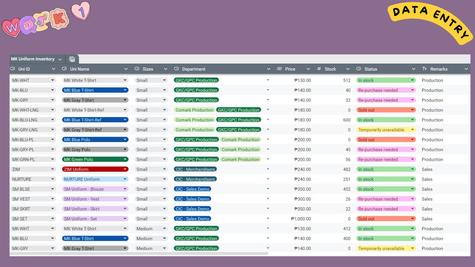The width and height of the screenshot is (475, 267).
Task: Open the Uni ID column menu arrow
Action: coord(53,69)
